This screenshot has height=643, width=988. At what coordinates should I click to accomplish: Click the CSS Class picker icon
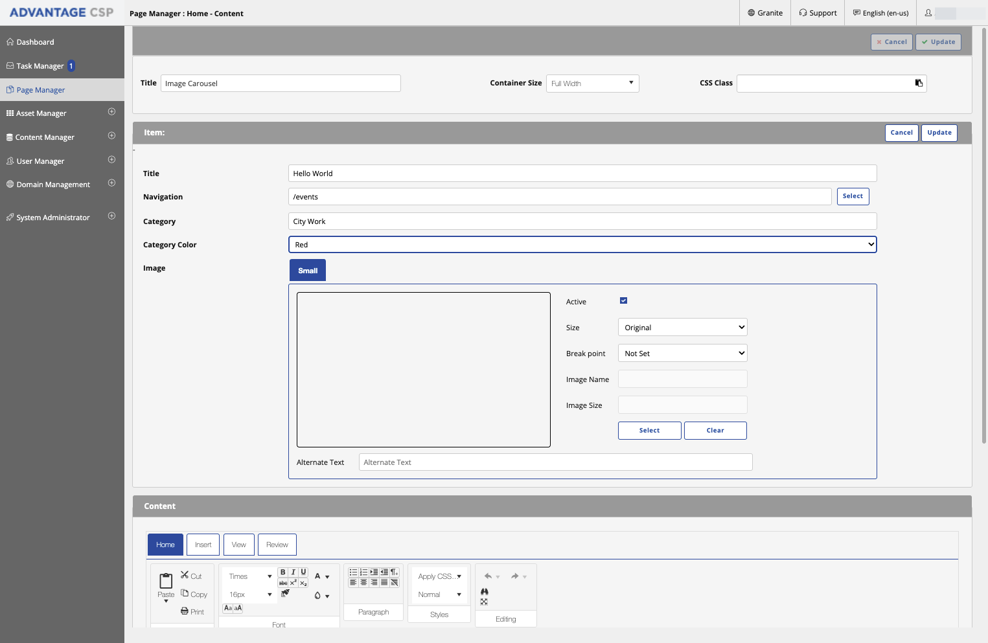919,83
